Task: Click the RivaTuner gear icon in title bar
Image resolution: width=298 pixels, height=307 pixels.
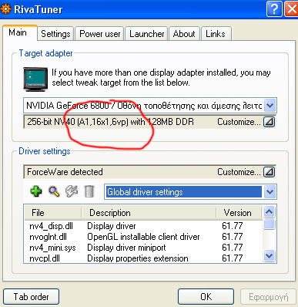Action: (x=6, y=9)
